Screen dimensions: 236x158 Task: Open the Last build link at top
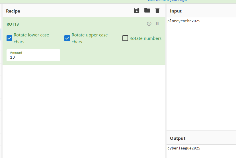click(x=167, y=1)
